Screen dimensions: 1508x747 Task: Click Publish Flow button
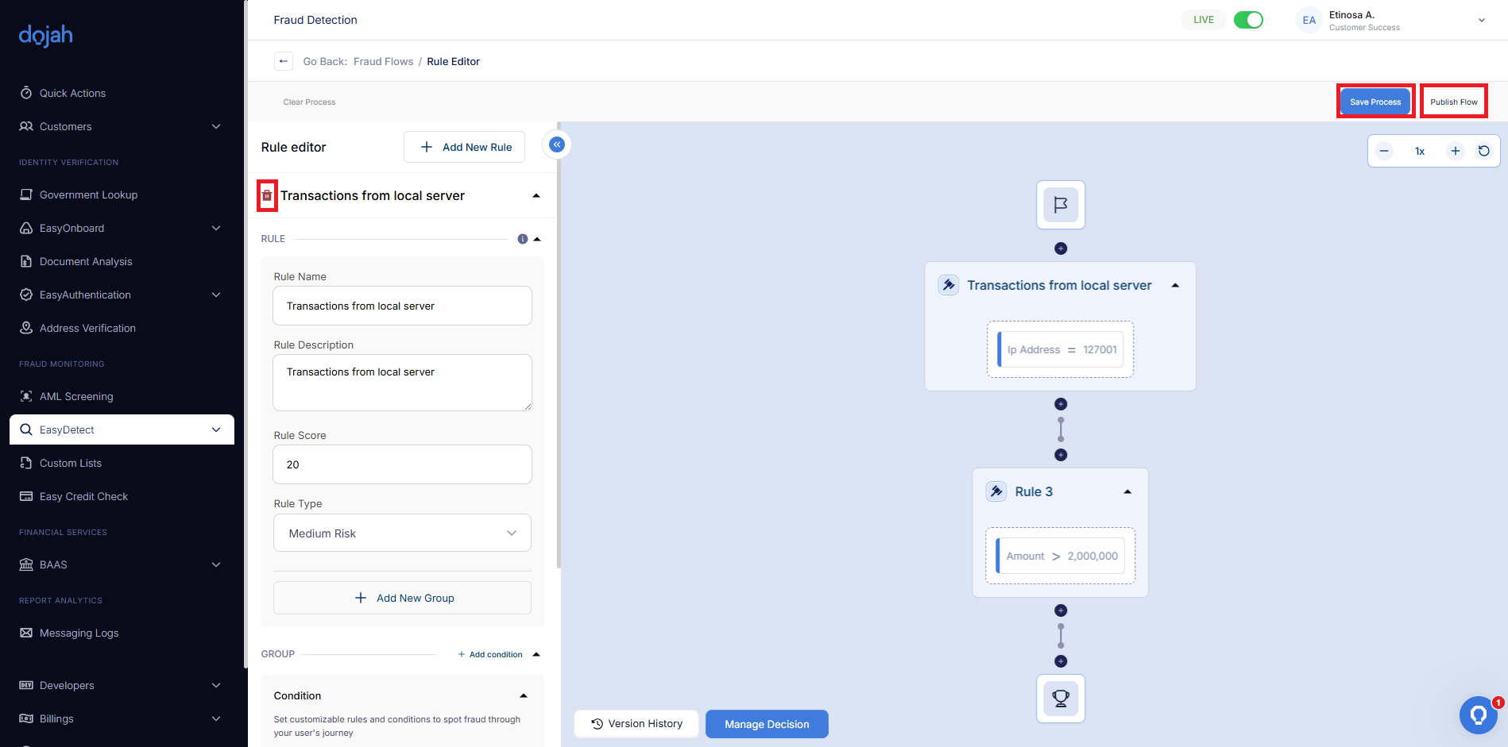tap(1454, 102)
